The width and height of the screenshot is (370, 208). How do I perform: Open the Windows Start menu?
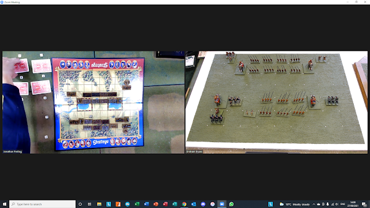pyautogui.click(x=5, y=204)
